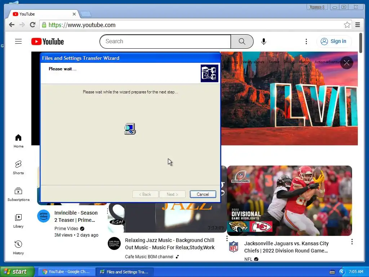Screen dimensions: 369x277
Task: Open History in the sidebar
Action: pyautogui.click(x=18, y=248)
